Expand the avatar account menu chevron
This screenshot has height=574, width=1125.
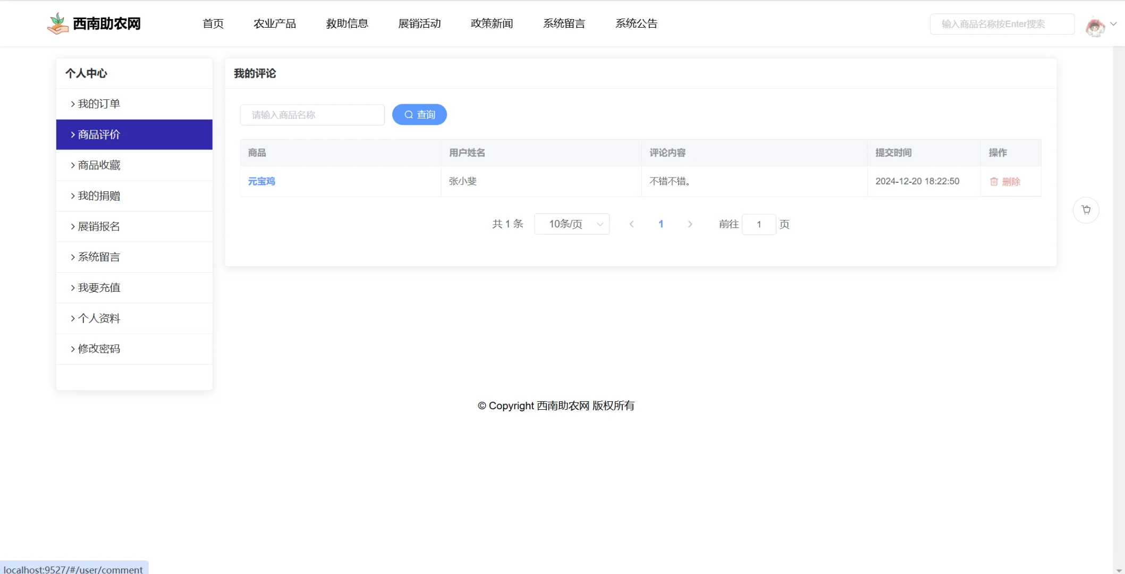pyautogui.click(x=1112, y=24)
